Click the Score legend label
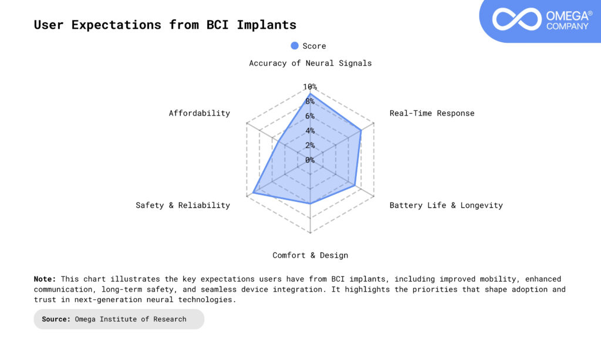601x338 pixels. pos(314,46)
